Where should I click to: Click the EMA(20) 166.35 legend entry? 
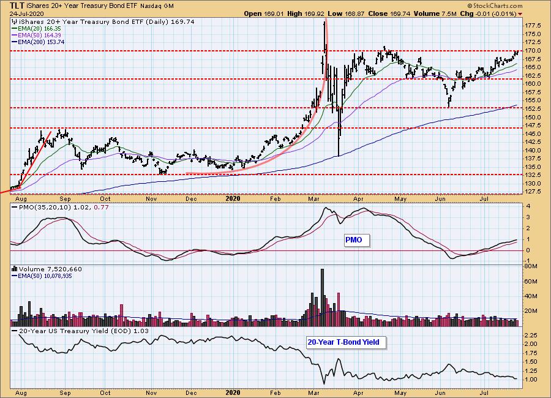click(39, 29)
